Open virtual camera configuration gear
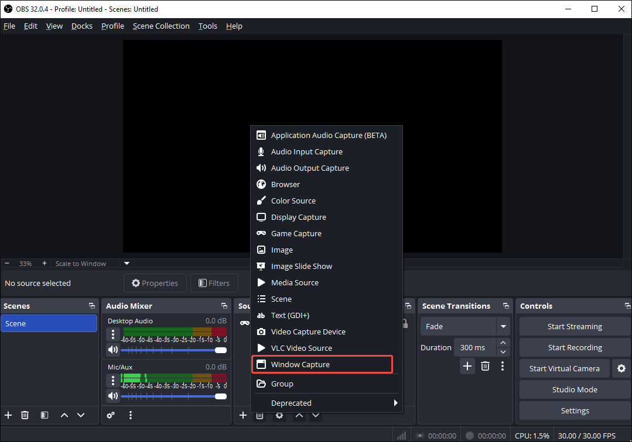Screen dimensions: 632x442 621,368
